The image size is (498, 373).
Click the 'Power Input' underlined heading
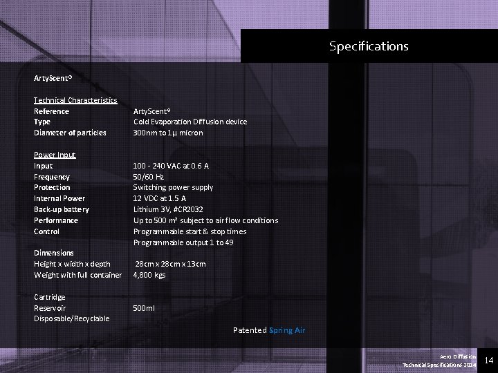click(x=55, y=155)
